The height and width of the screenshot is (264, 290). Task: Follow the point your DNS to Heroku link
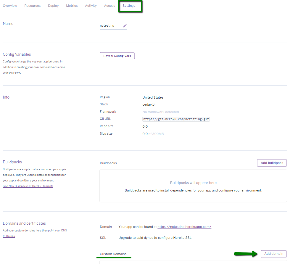click(x=57, y=231)
